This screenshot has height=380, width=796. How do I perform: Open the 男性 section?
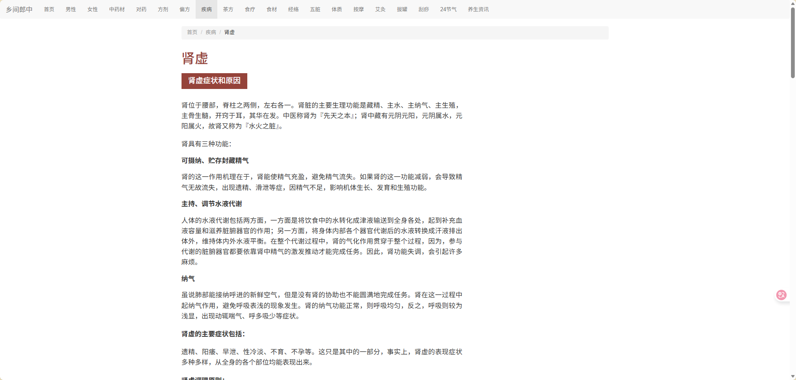[x=70, y=9]
